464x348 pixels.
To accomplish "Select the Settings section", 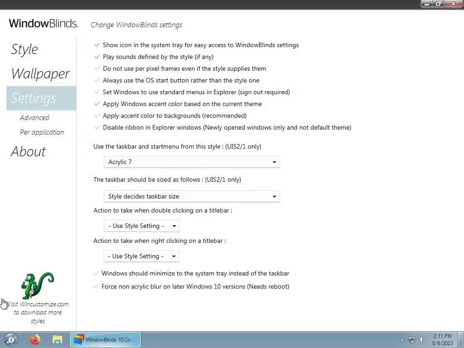I will click(41, 98).
